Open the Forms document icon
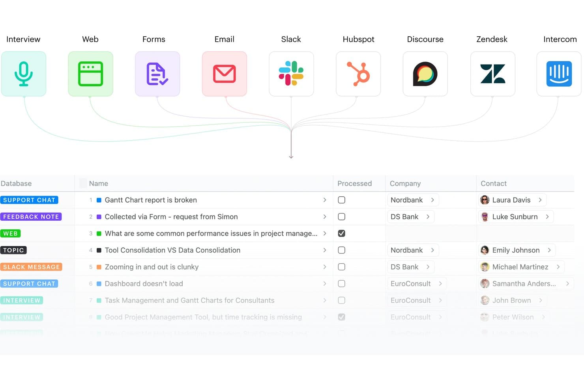The width and height of the screenshot is (584, 389). pos(157,74)
